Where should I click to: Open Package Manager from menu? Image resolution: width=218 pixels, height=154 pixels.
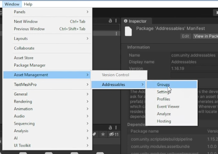47,65
